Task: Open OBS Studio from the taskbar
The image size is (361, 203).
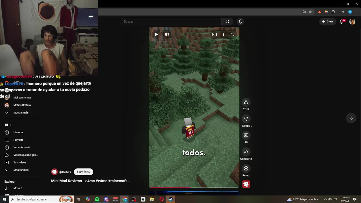Action: point(134,199)
